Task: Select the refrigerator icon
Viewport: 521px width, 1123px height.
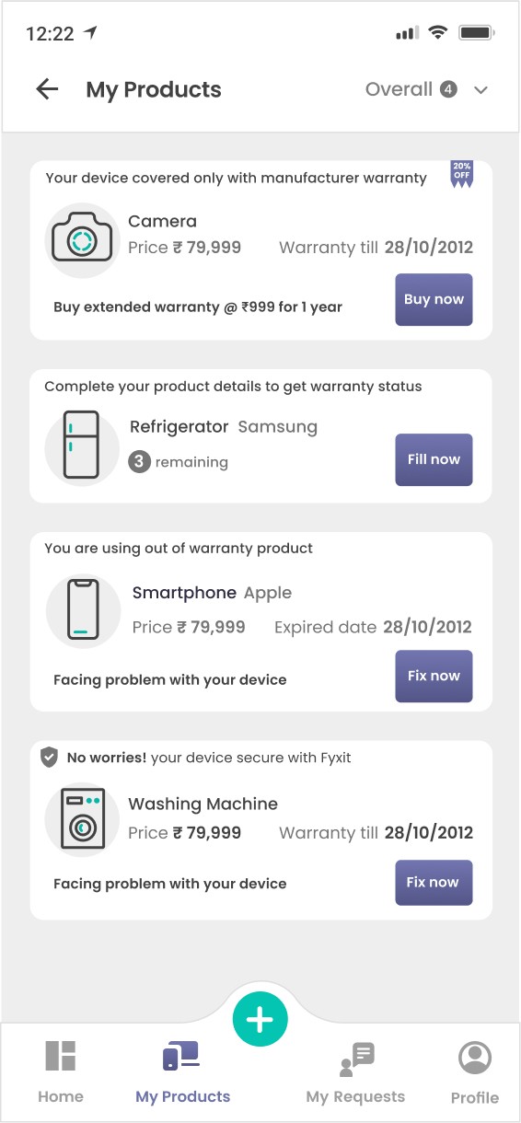Action: [82, 445]
